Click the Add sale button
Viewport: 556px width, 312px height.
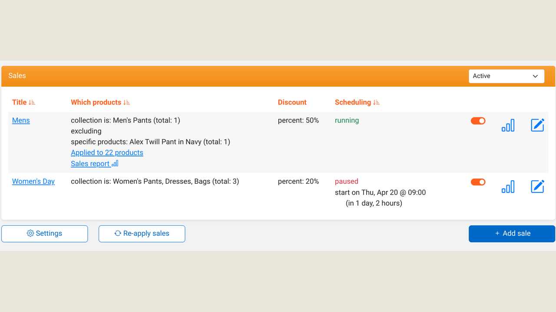pyautogui.click(x=512, y=234)
